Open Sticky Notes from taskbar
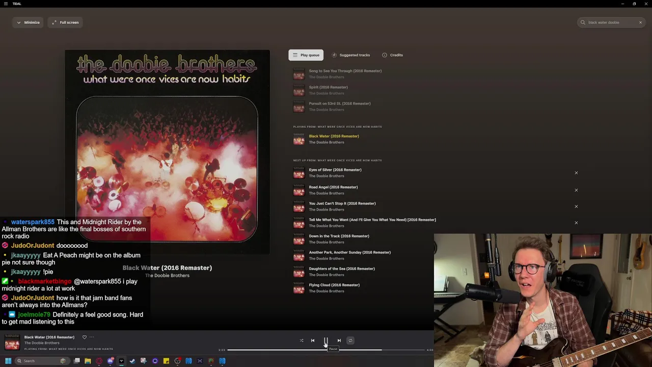This screenshot has height=367, width=652. pyautogui.click(x=166, y=361)
